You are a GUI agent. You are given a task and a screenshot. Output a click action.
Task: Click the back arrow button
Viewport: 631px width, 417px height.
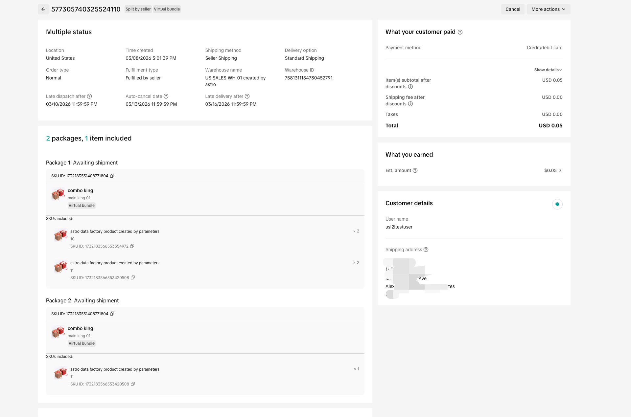click(43, 9)
